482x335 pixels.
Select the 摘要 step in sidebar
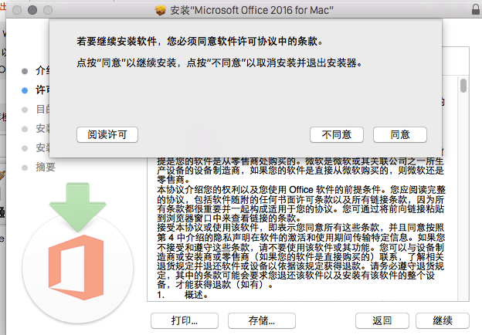[46, 167]
